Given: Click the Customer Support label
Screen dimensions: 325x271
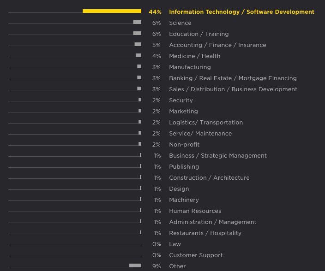Looking at the screenshot, I should [196, 255].
